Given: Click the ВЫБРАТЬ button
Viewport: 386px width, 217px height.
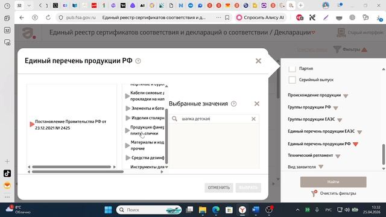Looking at the screenshot, I should (248, 187).
